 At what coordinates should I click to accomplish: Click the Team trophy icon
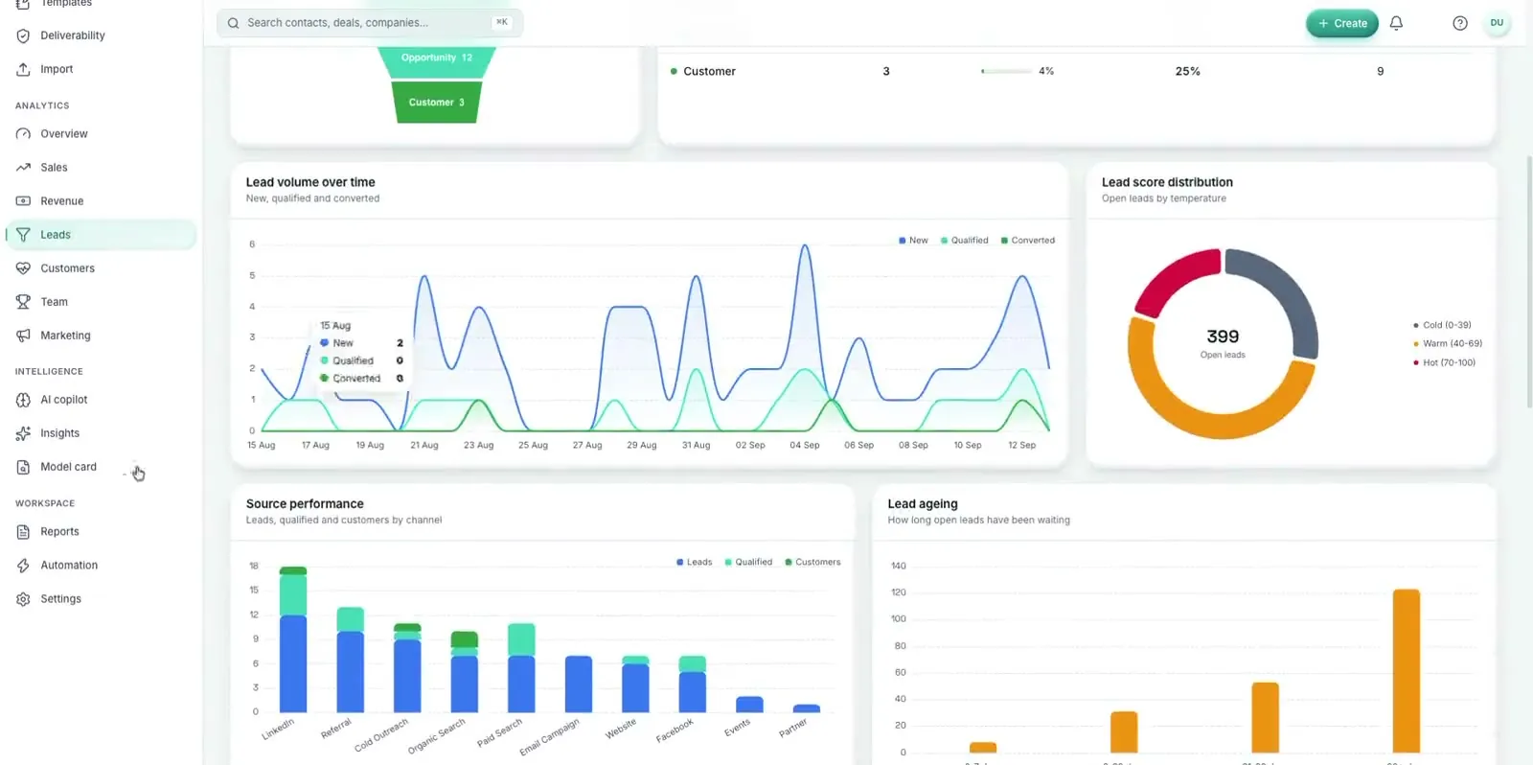coord(23,302)
